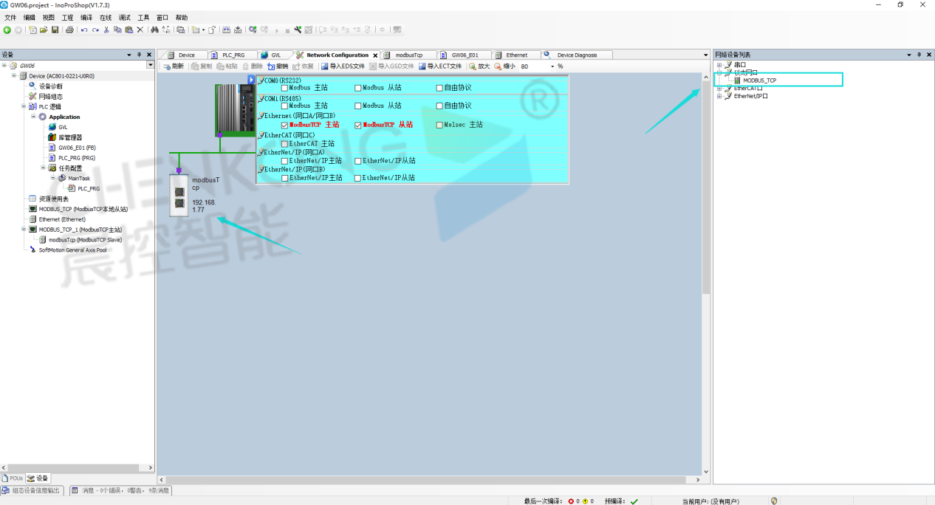Click the Print icon in toolbar
This screenshot has height=505, width=935.
69,30
